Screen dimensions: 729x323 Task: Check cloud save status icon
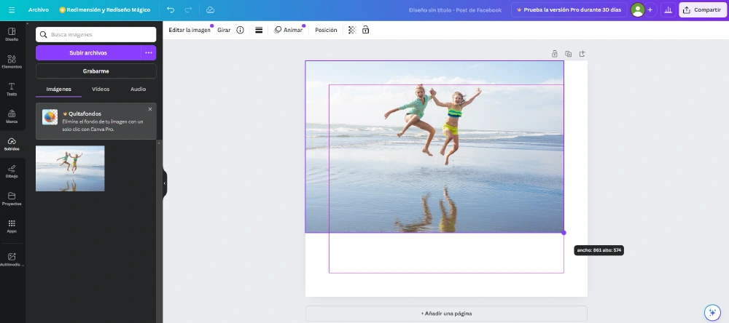210,9
